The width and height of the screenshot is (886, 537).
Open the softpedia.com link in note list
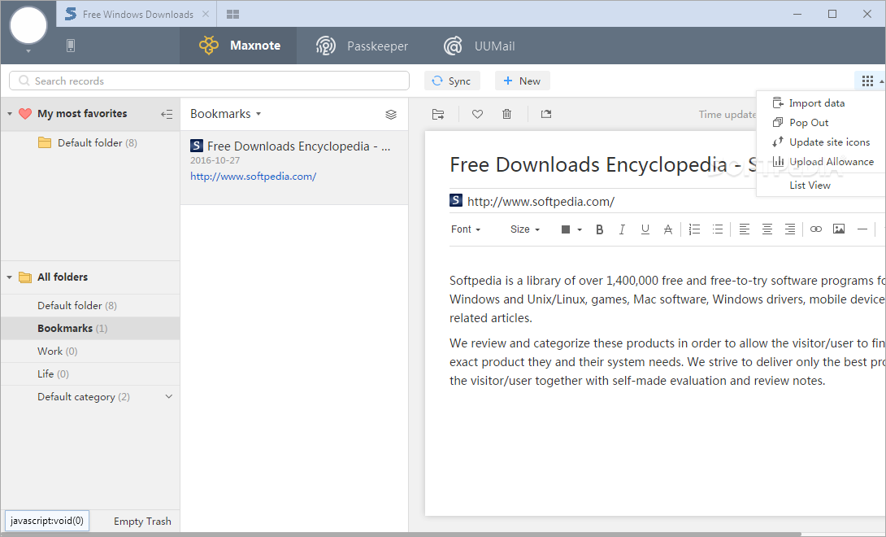(x=253, y=176)
